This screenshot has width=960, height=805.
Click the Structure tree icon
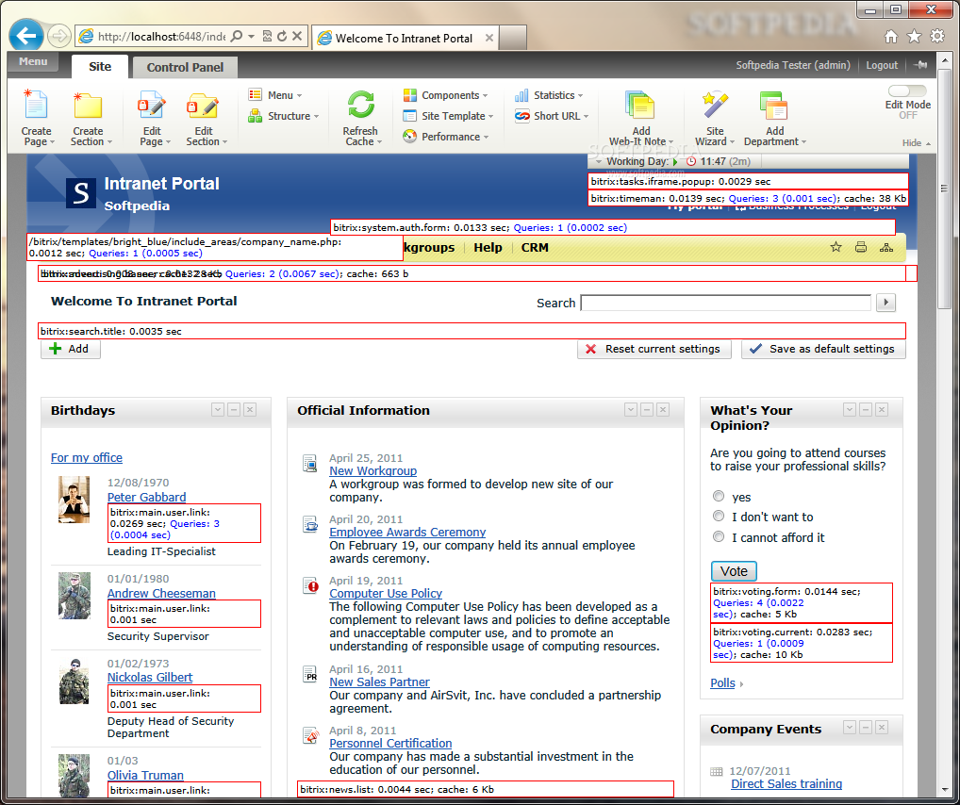(256, 116)
